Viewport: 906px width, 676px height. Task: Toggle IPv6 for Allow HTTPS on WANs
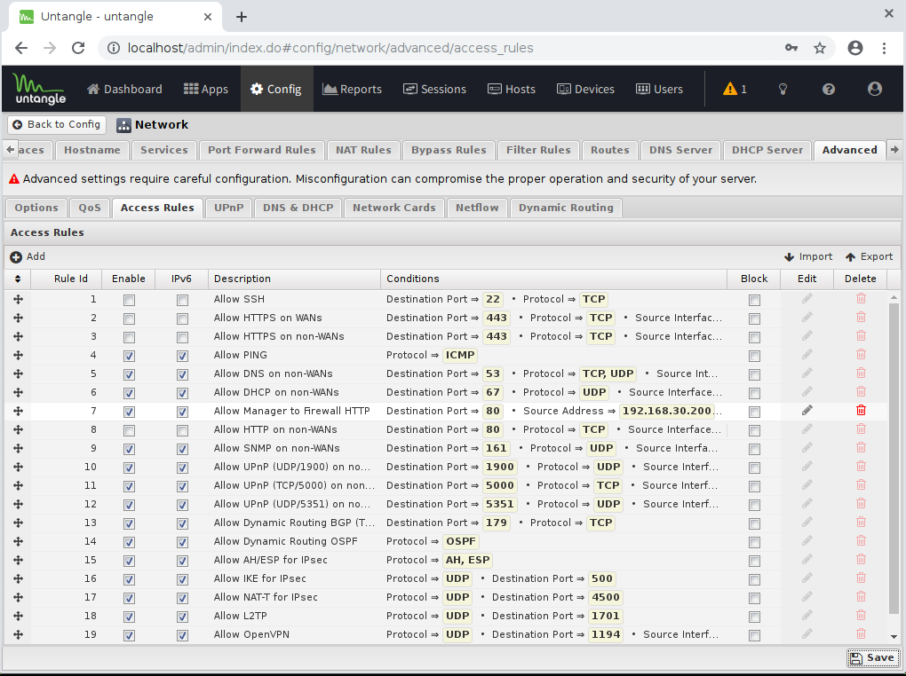click(x=183, y=318)
